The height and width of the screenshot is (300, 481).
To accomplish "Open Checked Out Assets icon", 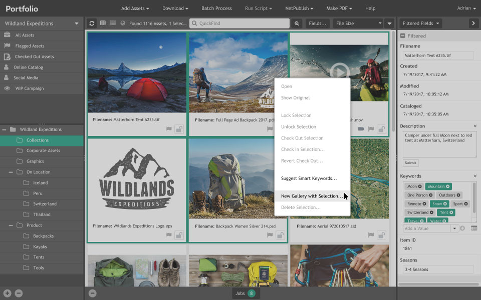I will point(7,56).
